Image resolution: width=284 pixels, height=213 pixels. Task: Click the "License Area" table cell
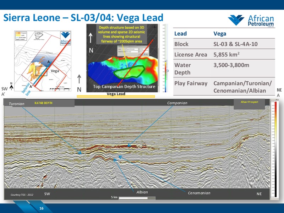[191, 55]
